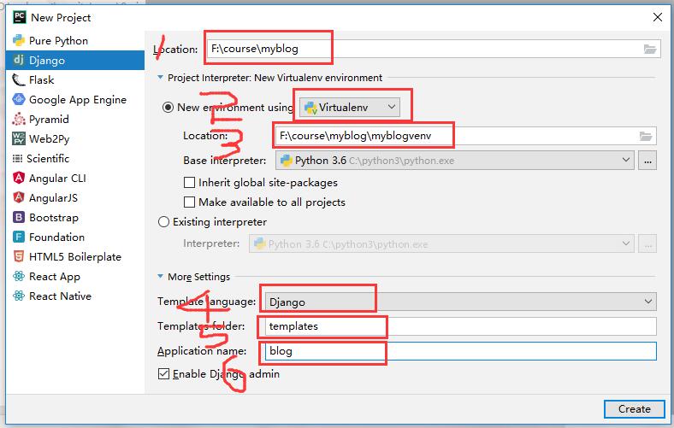Screen dimensions: 674x428
Task: Click the Bootstrap B icon
Action: pyautogui.click(x=19, y=217)
